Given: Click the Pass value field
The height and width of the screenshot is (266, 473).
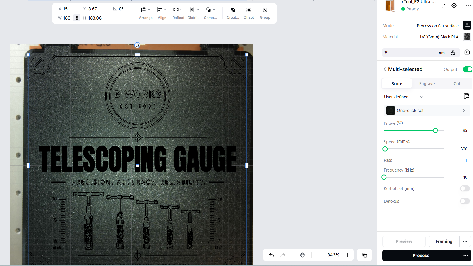Looking at the screenshot, I should coord(466,160).
